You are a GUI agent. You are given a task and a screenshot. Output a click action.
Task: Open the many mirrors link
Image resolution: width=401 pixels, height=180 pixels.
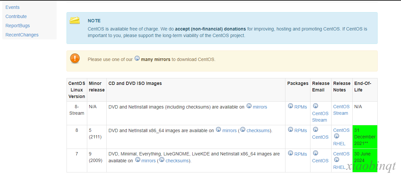156,59
